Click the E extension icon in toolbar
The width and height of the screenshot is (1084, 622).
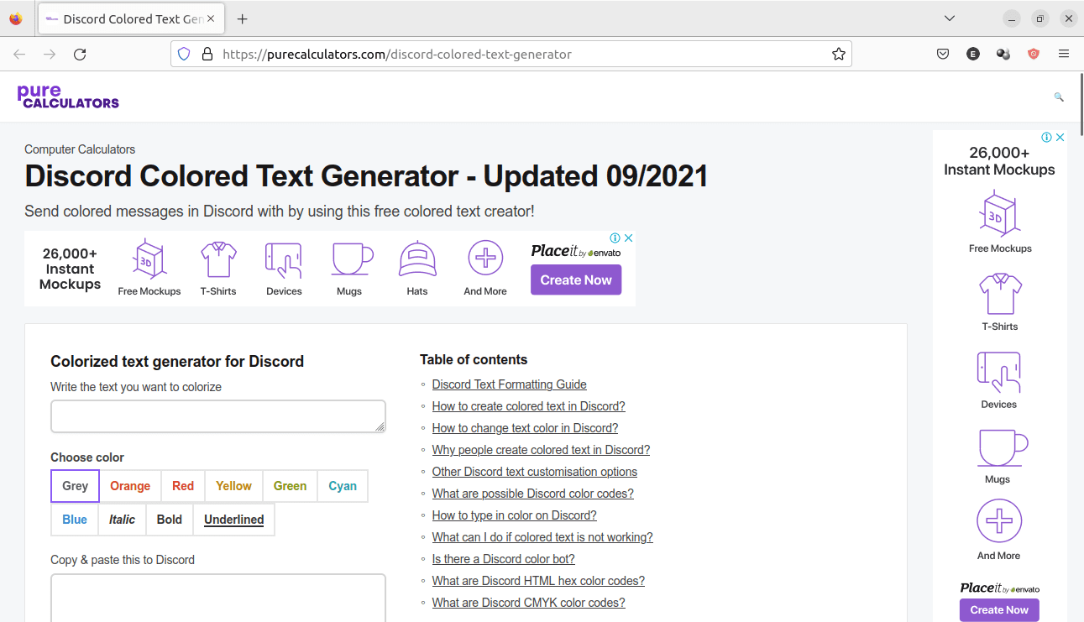pos(973,54)
